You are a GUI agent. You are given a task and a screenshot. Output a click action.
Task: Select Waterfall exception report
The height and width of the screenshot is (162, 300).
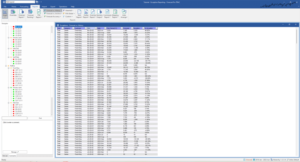pos(68,11)
